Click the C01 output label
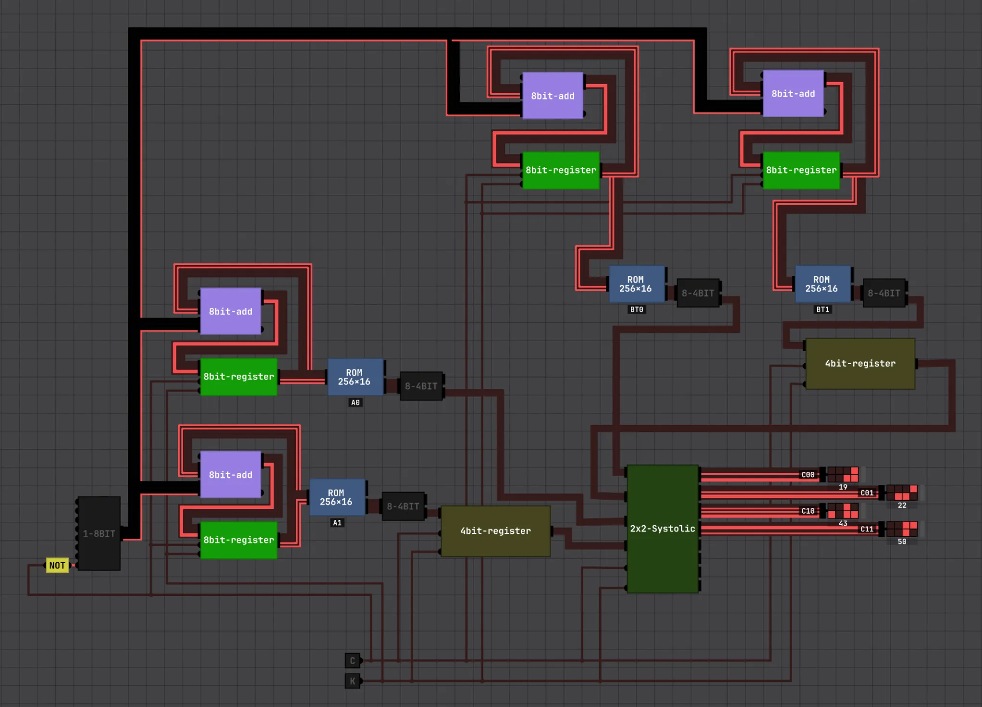982x707 pixels. click(x=867, y=493)
